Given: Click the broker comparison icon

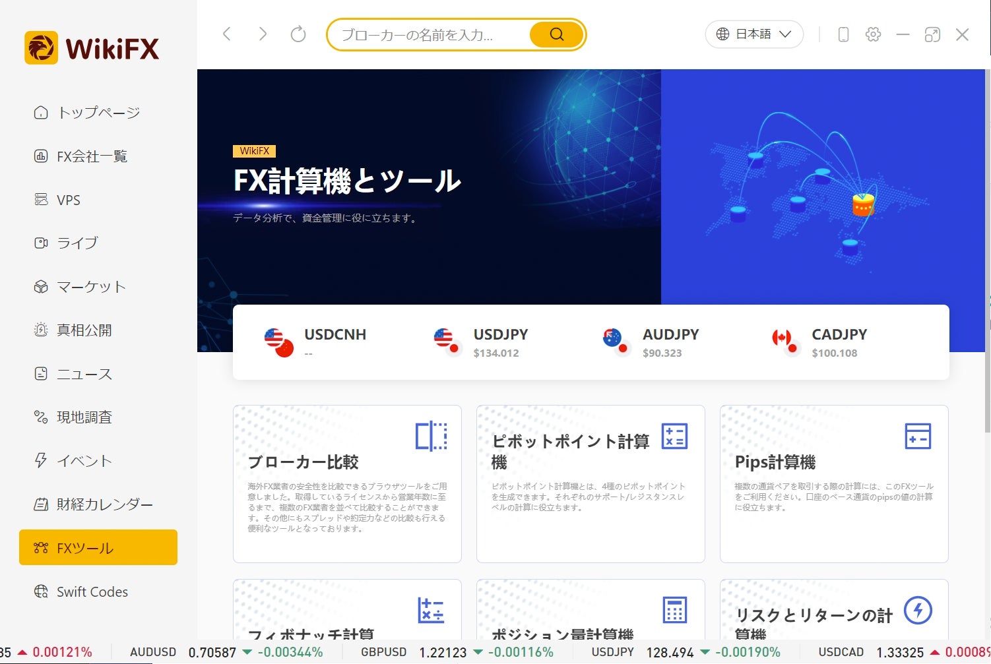Looking at the screenshot, I should tap(432, 436).
